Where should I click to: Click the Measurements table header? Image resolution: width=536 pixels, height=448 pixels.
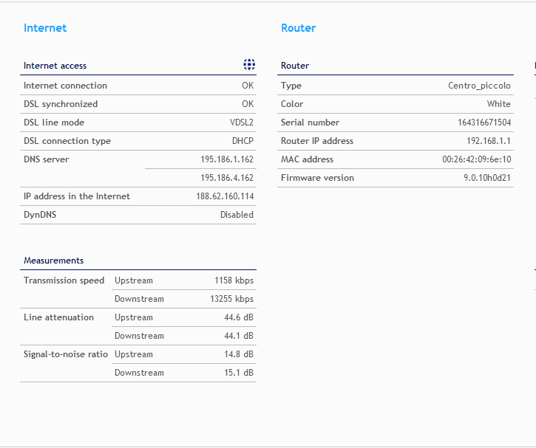click(54, 261)
